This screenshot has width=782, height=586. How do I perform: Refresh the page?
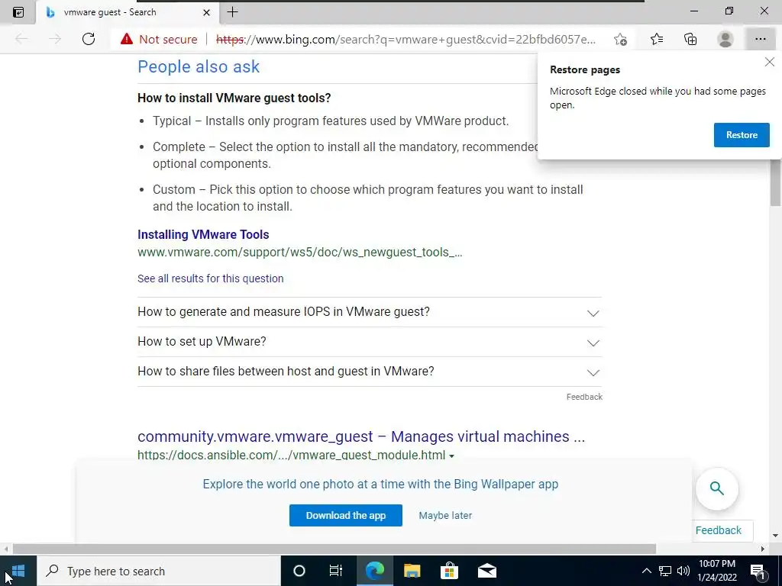(x=89, y=39)
